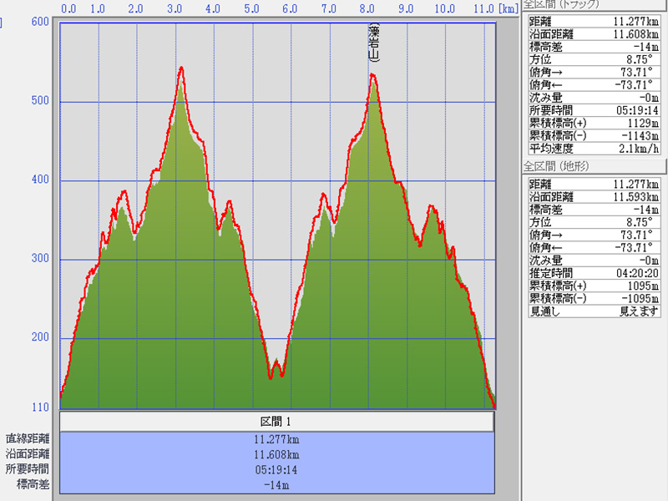Screen dimensions: 668x501
Task: Click the [km] unit label at the axis end
Action: (506, 8)
